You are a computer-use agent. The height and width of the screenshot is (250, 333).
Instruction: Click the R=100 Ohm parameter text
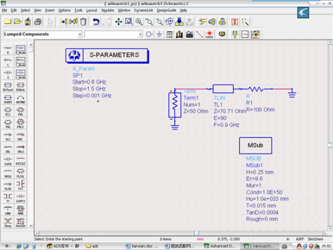[x=260, y=109]
